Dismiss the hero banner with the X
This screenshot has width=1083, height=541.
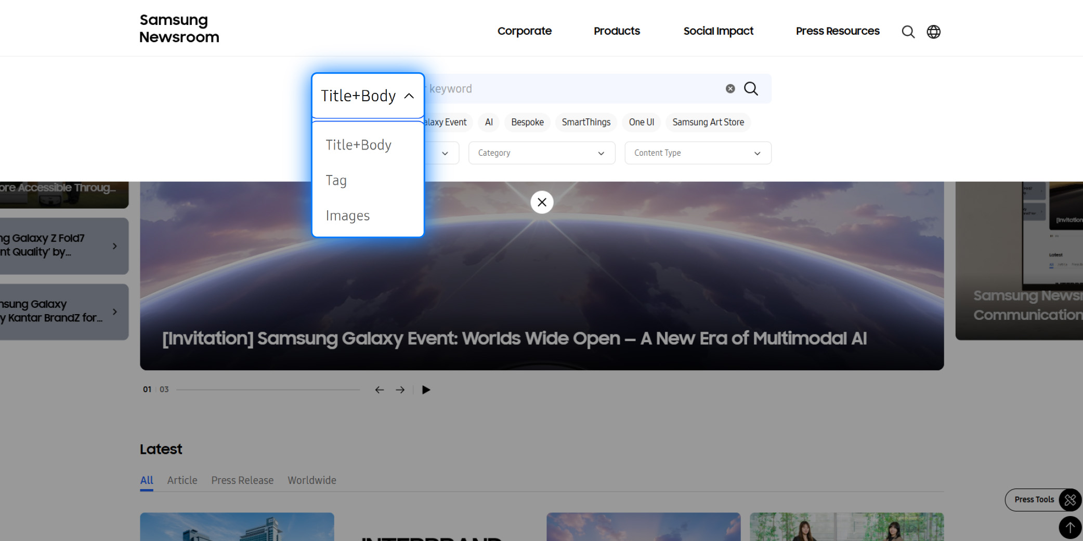click(x=542, y=202)
